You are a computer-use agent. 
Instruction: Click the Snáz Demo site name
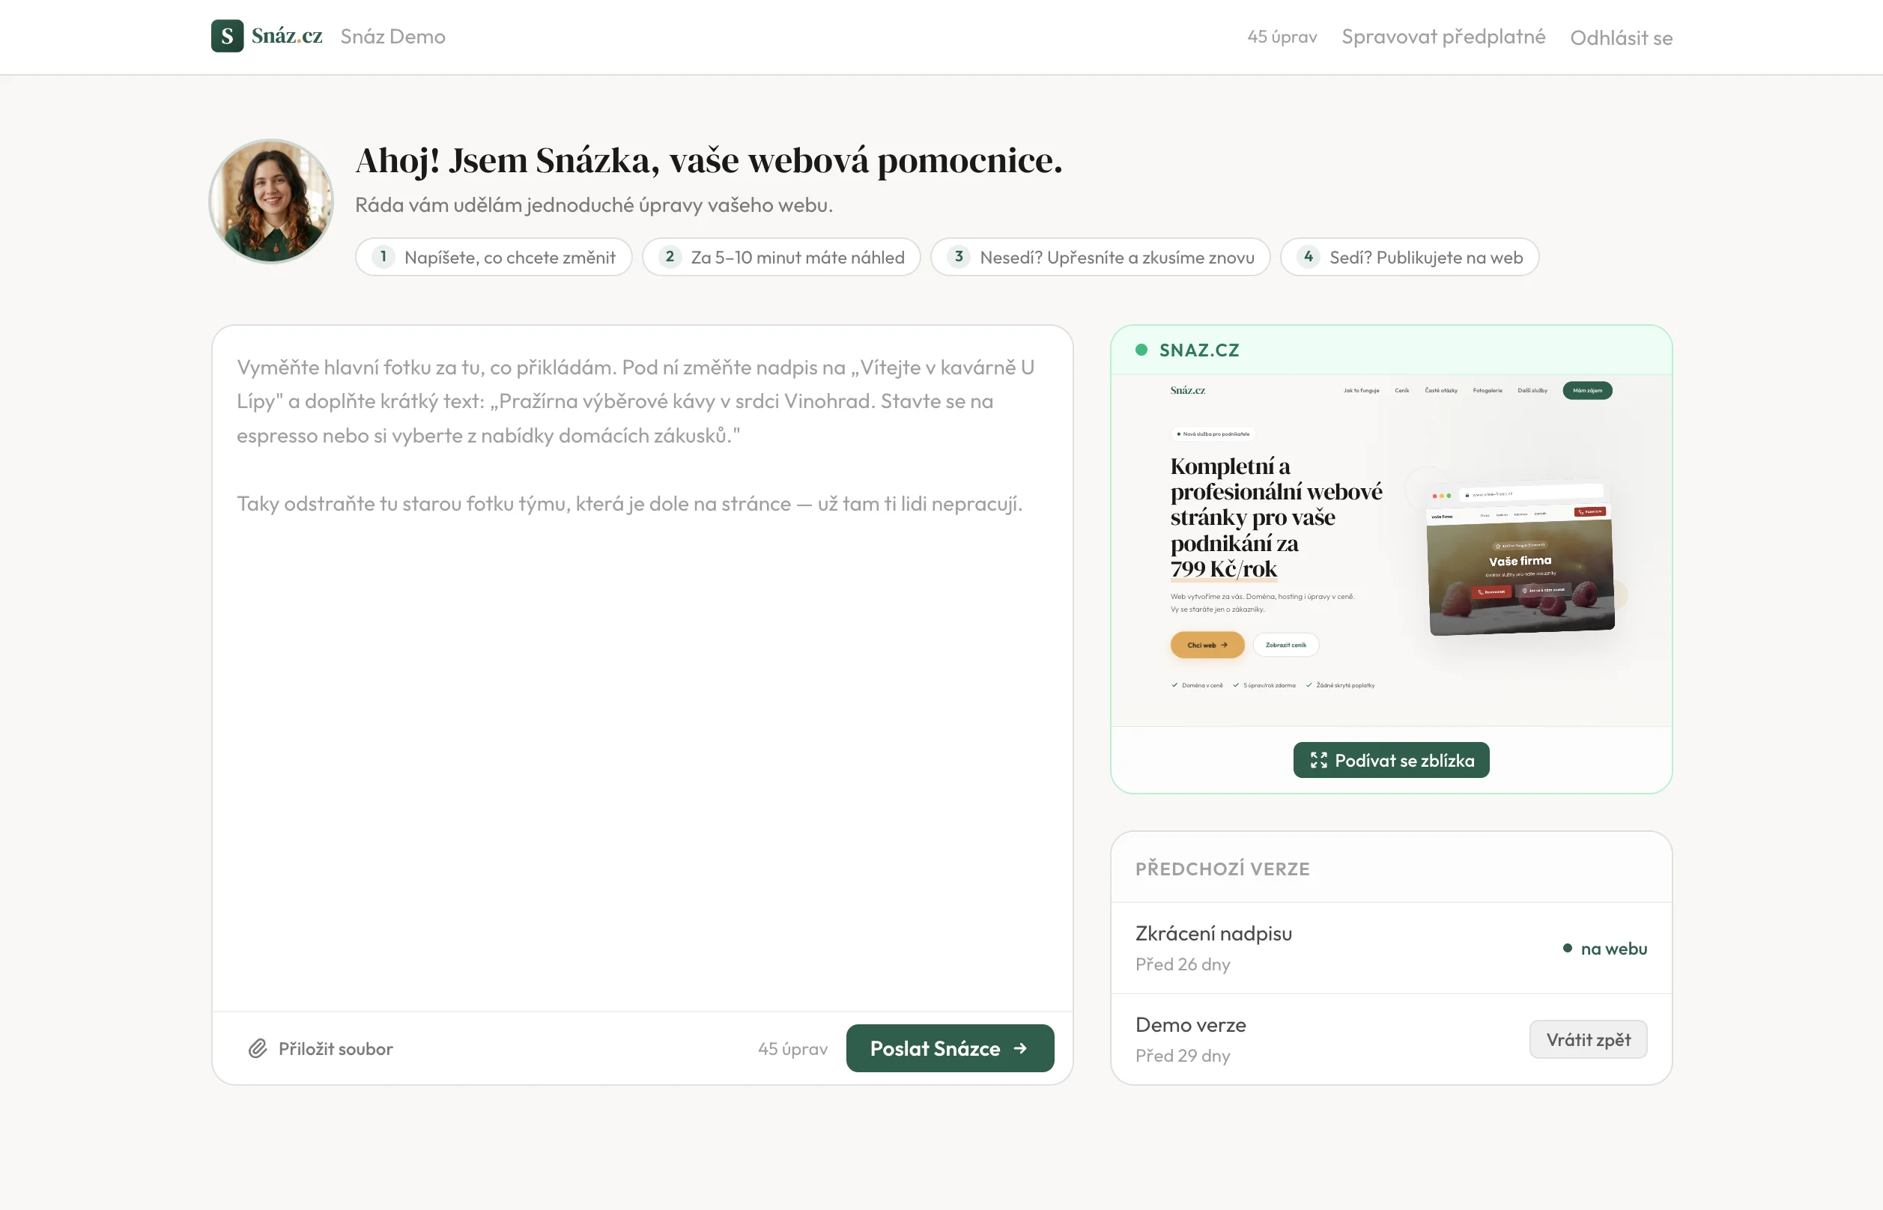[393, 37]
